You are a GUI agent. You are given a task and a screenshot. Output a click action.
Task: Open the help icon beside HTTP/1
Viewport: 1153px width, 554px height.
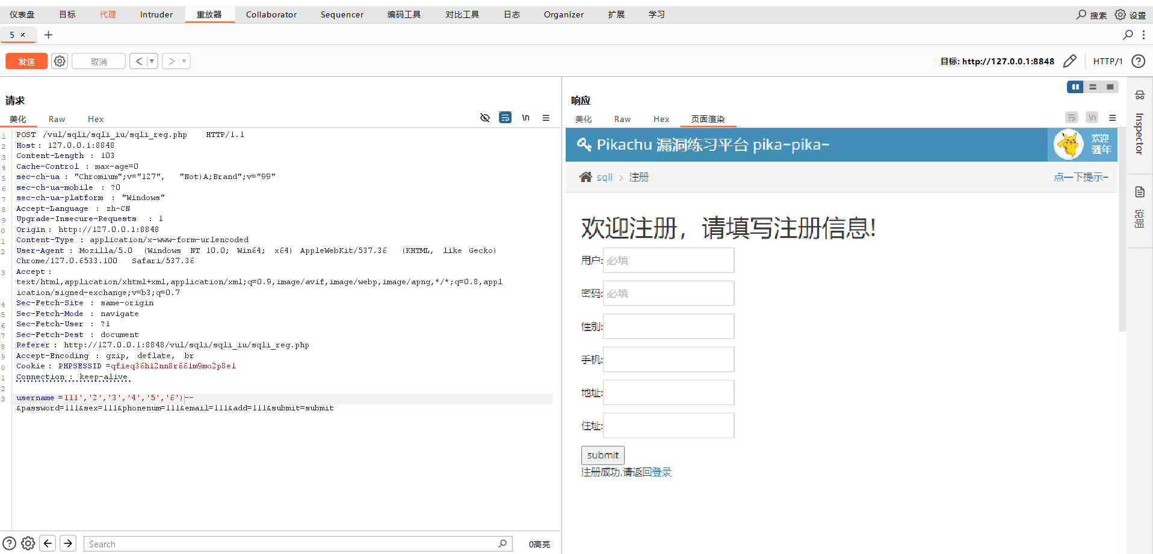(1137, 61)
